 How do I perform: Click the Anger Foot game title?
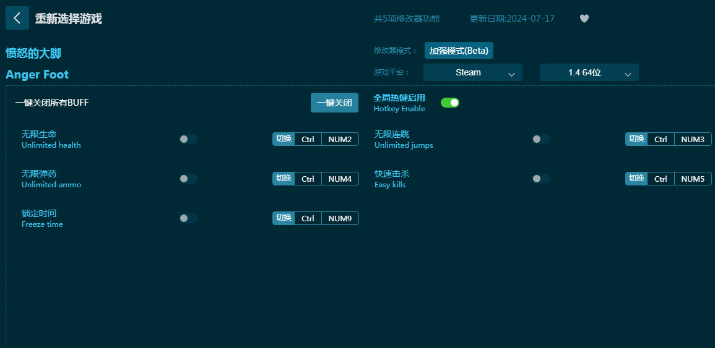[x=37, y=74]
